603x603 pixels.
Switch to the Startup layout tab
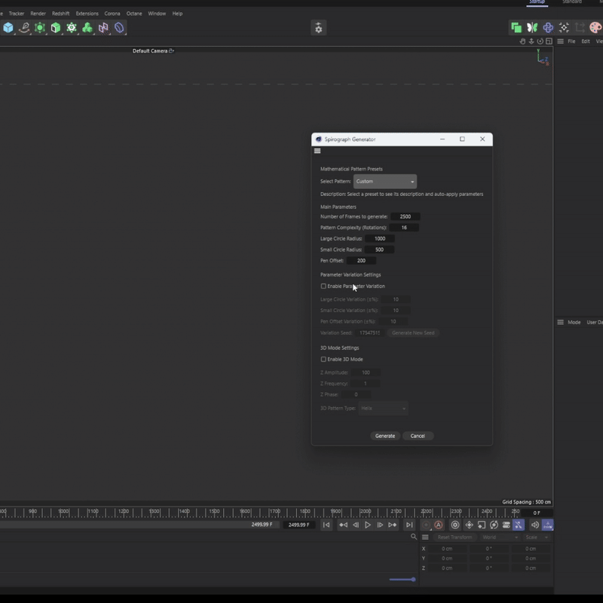[537, 2]
